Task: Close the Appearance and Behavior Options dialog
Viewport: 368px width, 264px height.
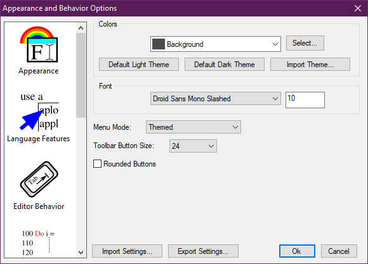Action: tap(358, 8)
